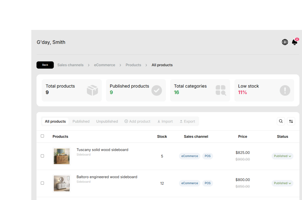The width and height of the screenshot is (302, 200).
Task: Click the $800.00 price
Action: click(x=242, y=180)
